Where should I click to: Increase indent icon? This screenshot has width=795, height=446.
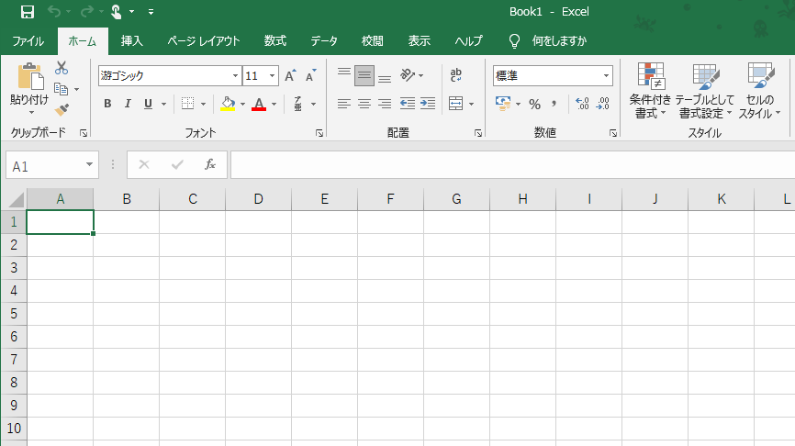(x=428, y=104)
